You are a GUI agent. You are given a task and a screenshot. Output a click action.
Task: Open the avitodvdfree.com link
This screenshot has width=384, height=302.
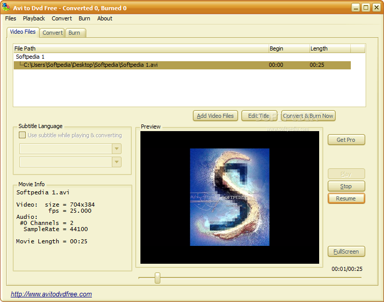pyautogui.click(x=51, y=294)
